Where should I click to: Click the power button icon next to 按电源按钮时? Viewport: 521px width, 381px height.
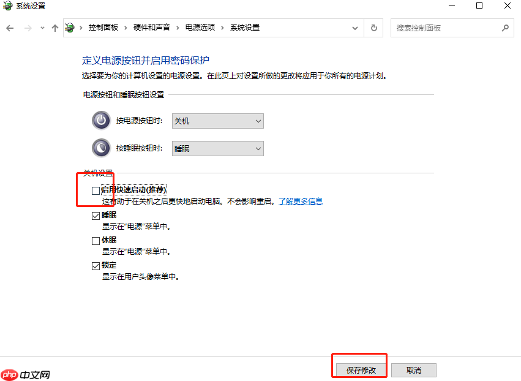tap(100, 121)
